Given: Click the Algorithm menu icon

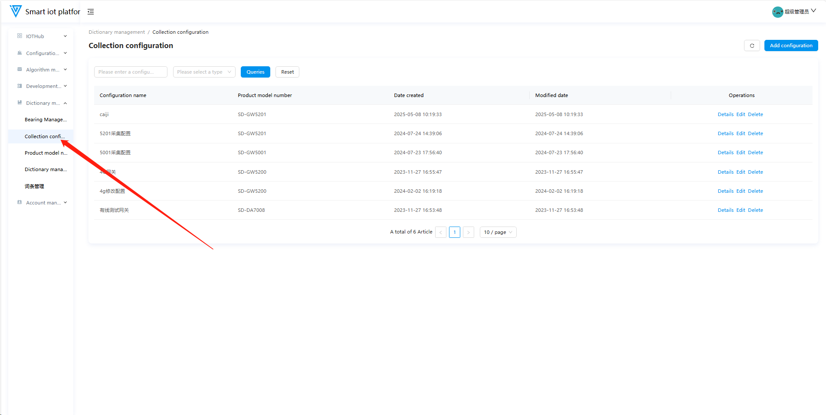Looking at the screenshot, I should (20, 69).
